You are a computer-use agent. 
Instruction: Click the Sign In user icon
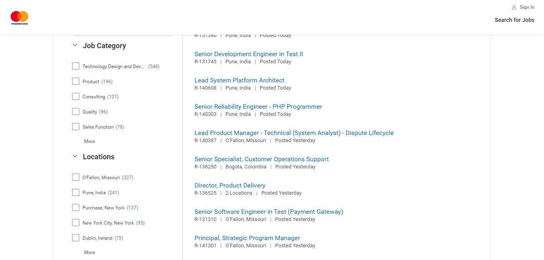514,7
